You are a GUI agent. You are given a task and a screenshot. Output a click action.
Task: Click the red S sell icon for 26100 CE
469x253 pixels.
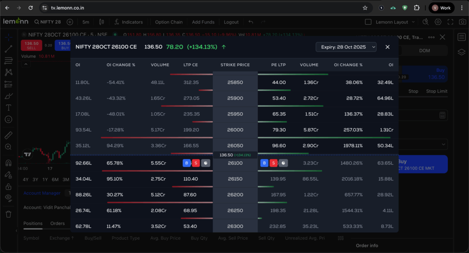196,163
